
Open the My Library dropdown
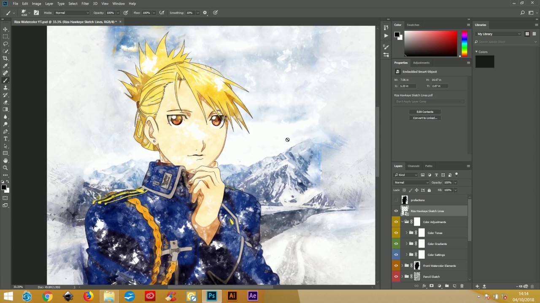(499, 34)
